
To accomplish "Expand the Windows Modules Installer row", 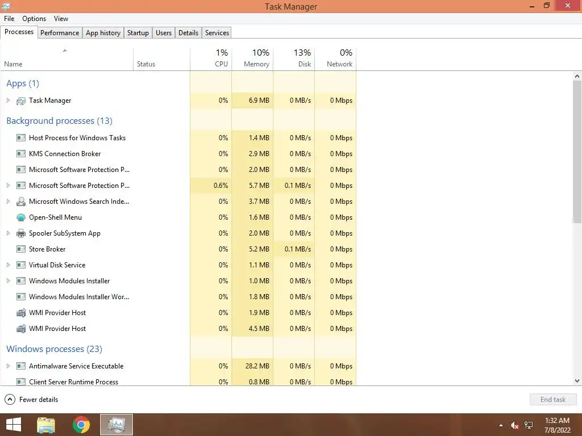I will pos(8,281).
